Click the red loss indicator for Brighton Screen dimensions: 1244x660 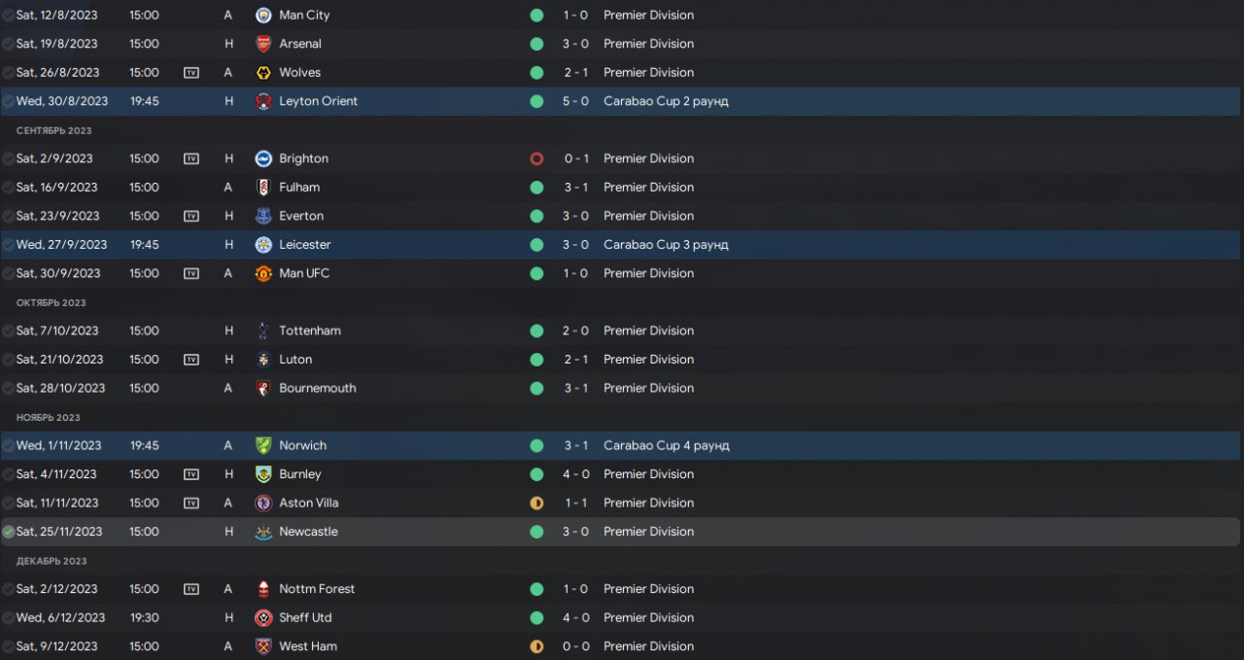(x=536, y=158)
